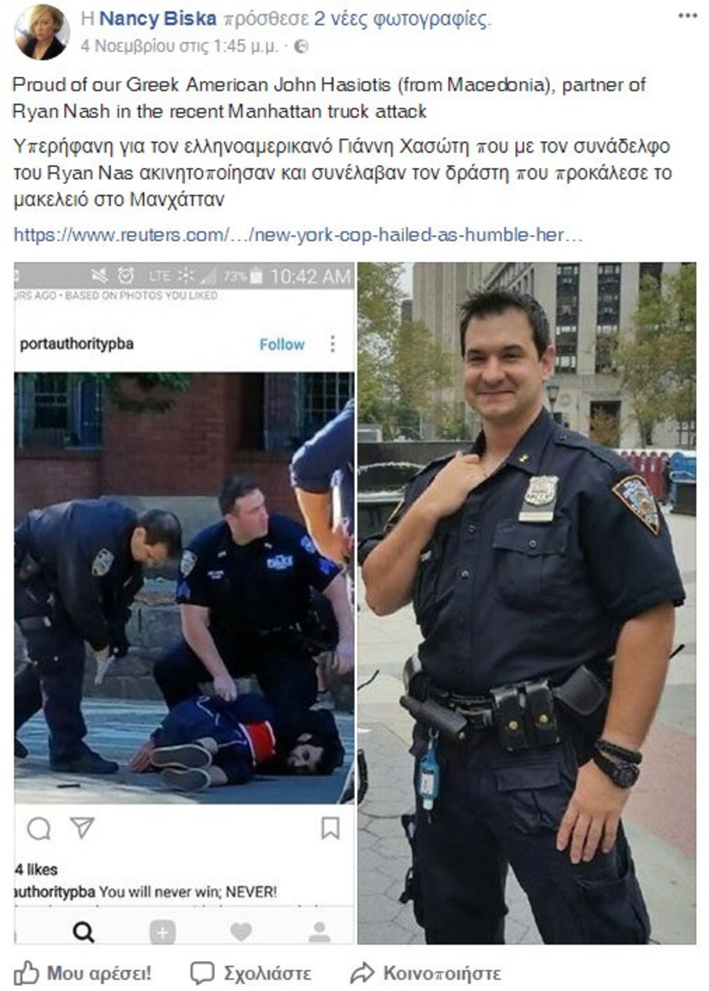Click the Follow button next to portauthoritypba
709x991 pixels.
tap(282, 345)
